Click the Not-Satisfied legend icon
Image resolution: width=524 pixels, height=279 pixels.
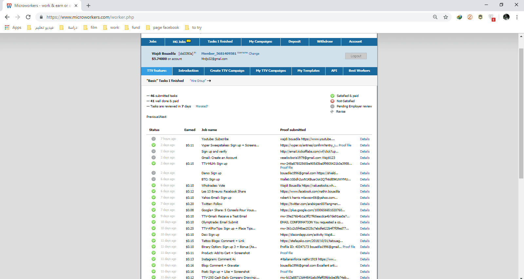tap(332, 101)
